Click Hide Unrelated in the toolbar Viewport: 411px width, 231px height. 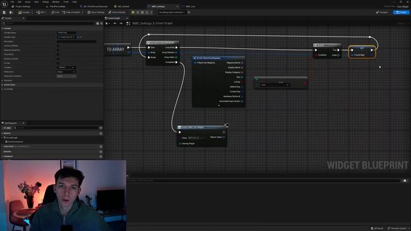pyautogui.click(x=71, y=12)
